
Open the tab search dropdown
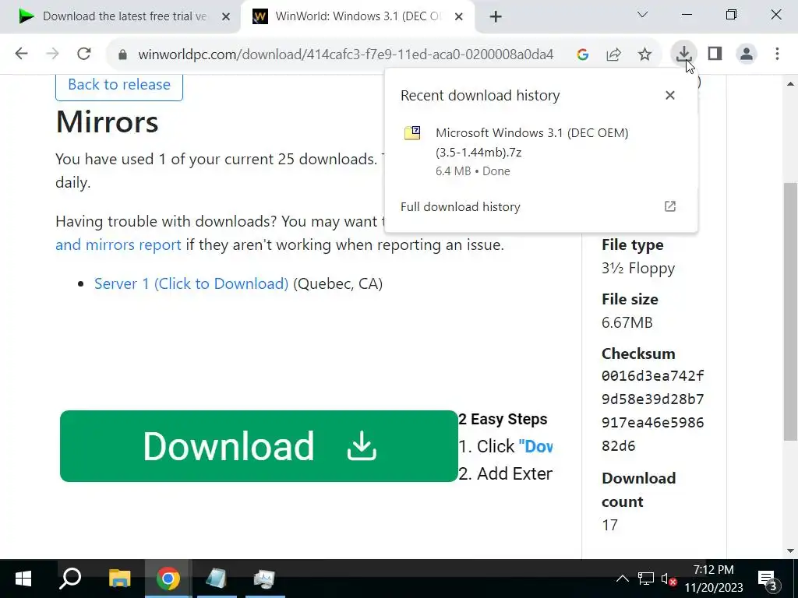pyautogui.click(x=642, y=15)
